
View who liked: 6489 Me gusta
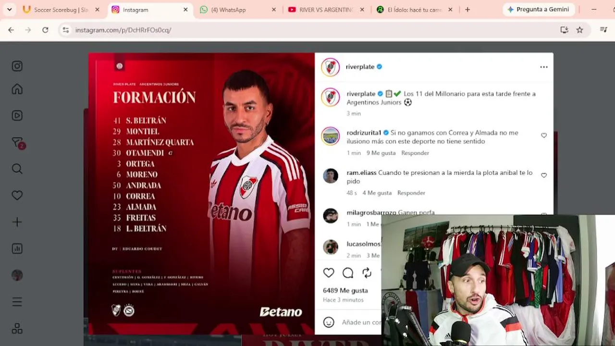point(345,290)
